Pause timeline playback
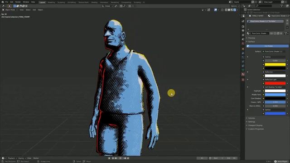The height and width of the screenshot is (163, 290). [x=121, y=158]
